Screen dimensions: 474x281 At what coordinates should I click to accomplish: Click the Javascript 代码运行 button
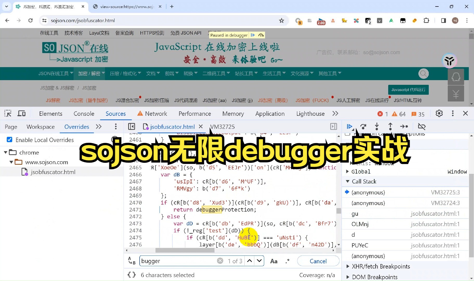point(408,90)
